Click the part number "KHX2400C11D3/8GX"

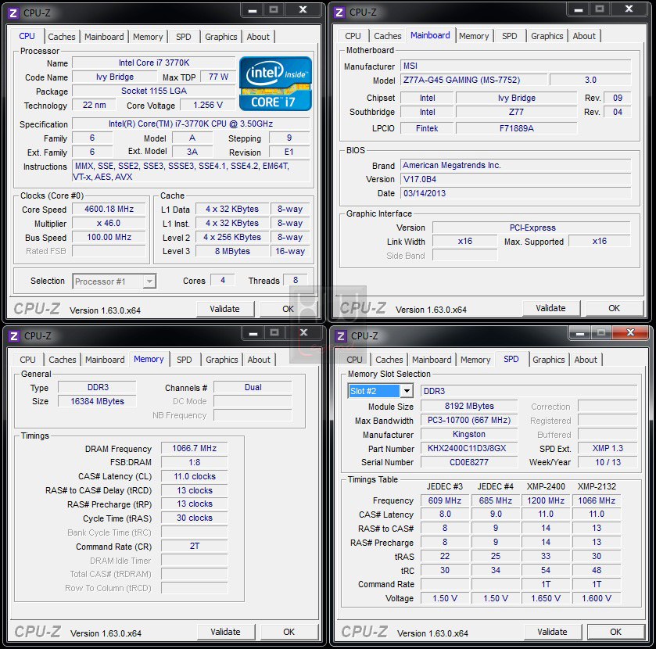[x=469, y=449]
